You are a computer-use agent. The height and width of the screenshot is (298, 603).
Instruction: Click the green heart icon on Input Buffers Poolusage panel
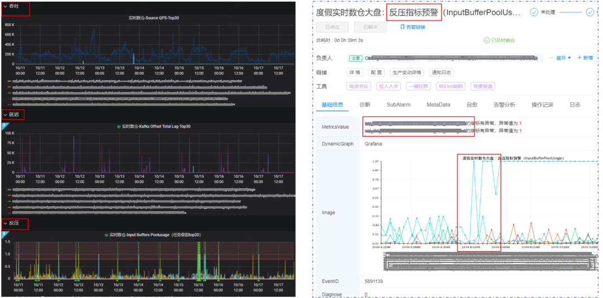click(x=106, y=235)
